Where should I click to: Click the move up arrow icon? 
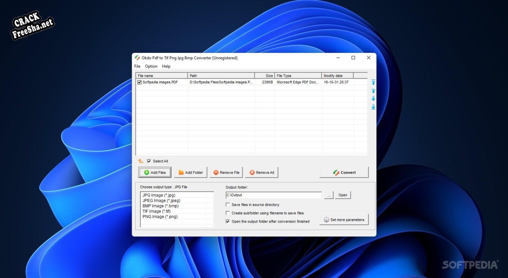tap(373, 91)
